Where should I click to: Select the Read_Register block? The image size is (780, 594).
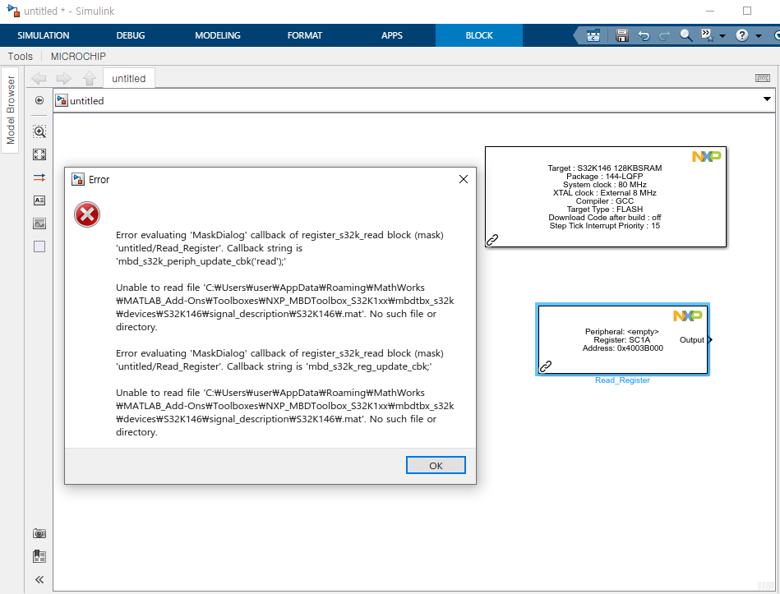[622, 339]
